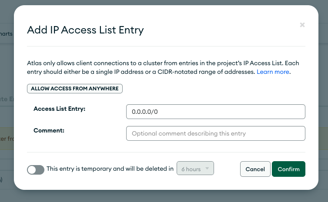This screenshot has width=328, height=202.
Task: Confirm the IP access list entry
Action: point(288,169)
